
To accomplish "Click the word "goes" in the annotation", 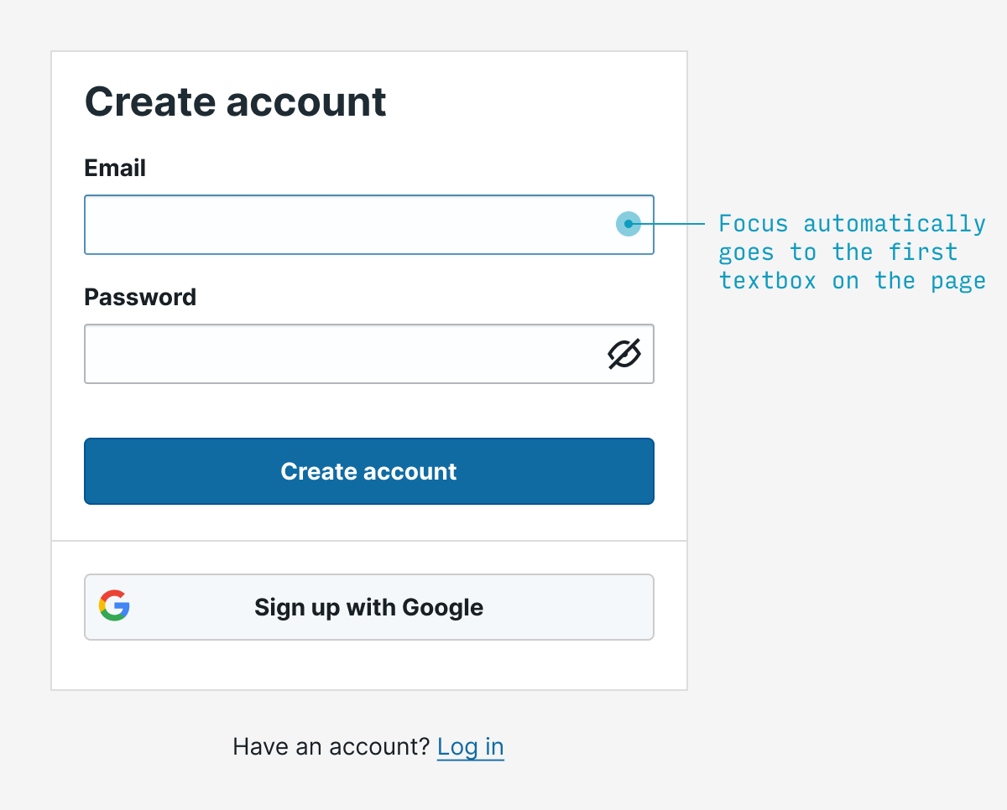I will click(746, 252).
